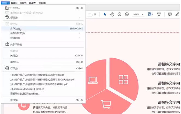Open the 帮助 menu
Viewport: 181px width, 114px height.
pyautogui.click(x=42, y=3)
